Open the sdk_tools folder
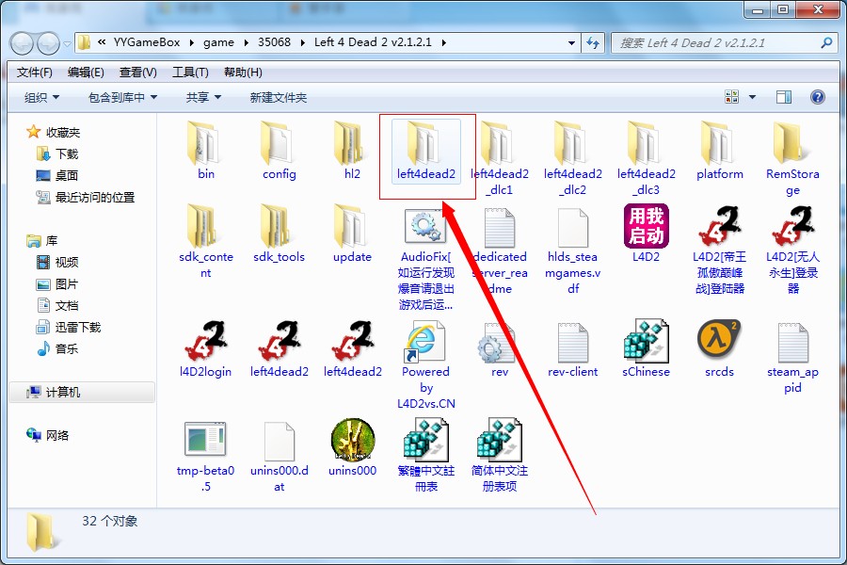This screenshot has width=847, height=565. tap(279, 234)
